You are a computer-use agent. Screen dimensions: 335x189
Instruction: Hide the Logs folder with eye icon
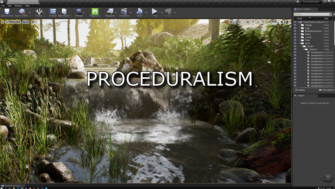[x=295, y=28]
